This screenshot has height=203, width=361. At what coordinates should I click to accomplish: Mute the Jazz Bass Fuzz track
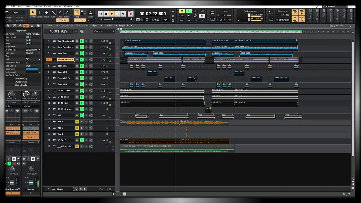[77, 47]
